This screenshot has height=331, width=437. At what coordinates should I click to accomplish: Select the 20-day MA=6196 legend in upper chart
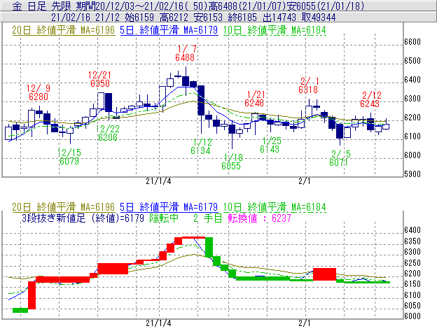point(64,30)
